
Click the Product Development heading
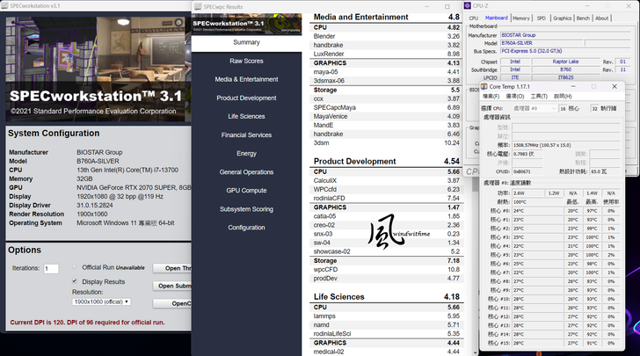tap(354, 161)
